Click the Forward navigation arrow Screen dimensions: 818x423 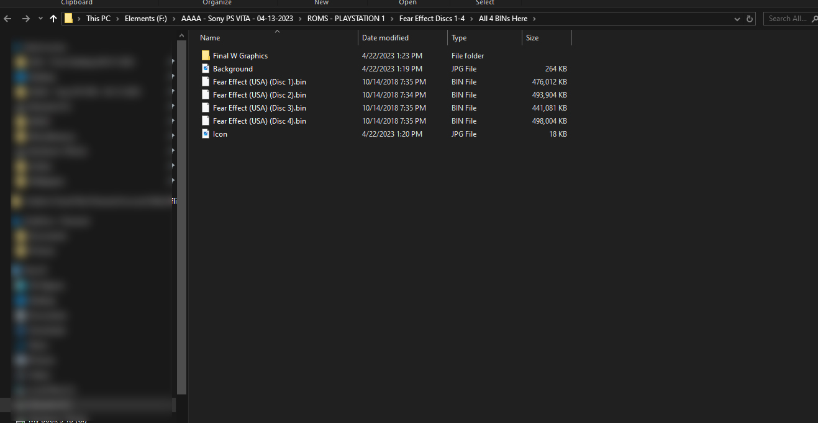click(x=25, y=19)
